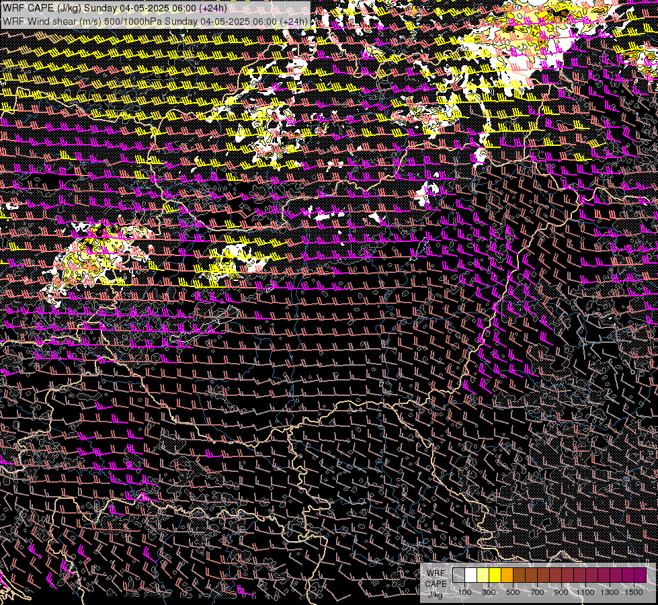
Task: Click the legend value 1300
Action: pos(610,592)
